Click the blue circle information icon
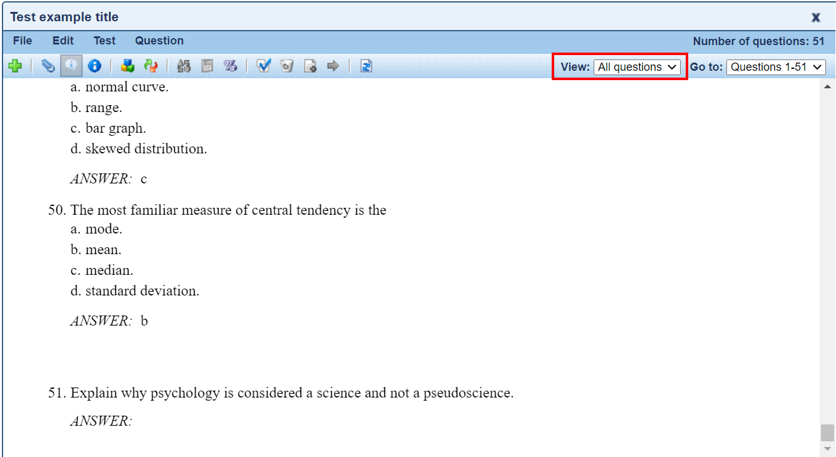 [x=94, y=66]
